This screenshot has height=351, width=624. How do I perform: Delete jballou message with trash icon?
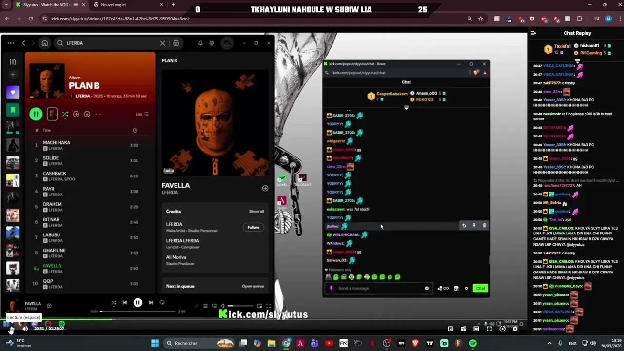(484, 226)
